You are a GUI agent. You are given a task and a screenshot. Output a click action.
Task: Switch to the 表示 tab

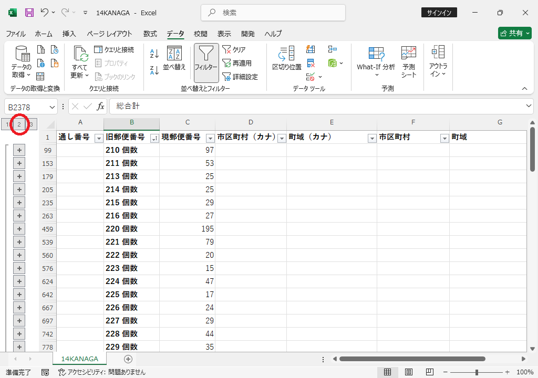[x=224, y=34]
